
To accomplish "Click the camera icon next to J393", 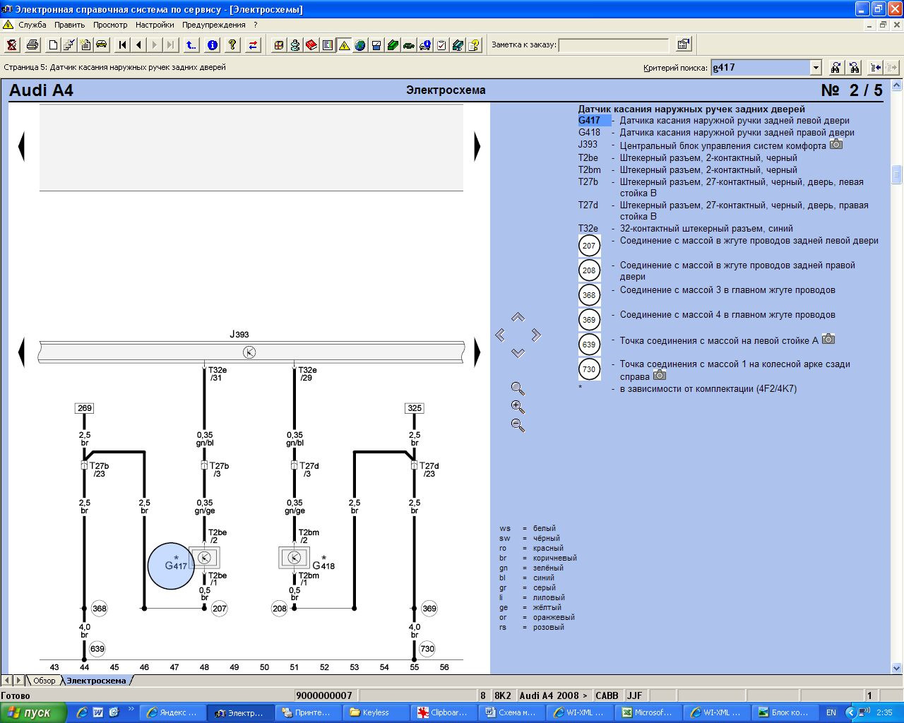I will tap(836, 144).
